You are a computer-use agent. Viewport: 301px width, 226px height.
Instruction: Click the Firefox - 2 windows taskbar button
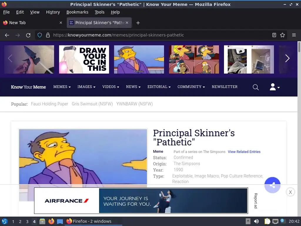pyautogui.click(x=94, y=221)
